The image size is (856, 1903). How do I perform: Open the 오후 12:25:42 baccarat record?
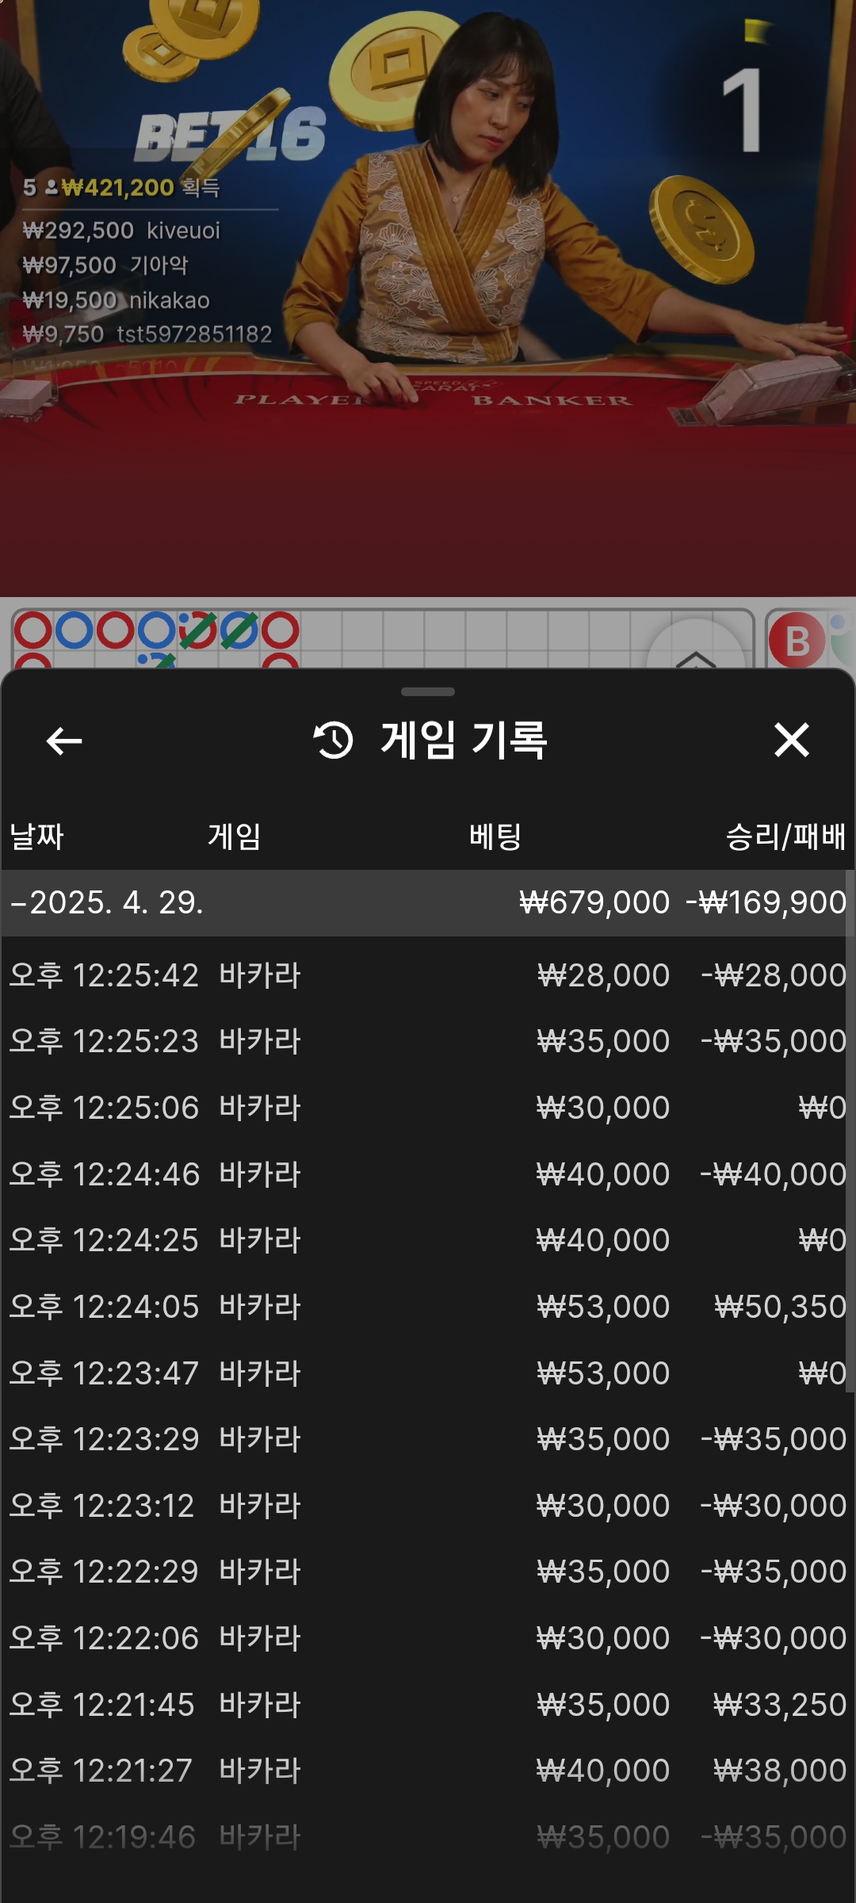pyautogui.click(x=428, y=975)
